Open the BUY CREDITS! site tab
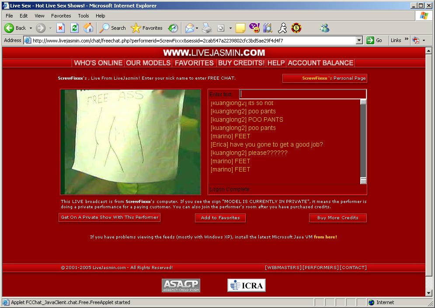 tap(241, 63)
